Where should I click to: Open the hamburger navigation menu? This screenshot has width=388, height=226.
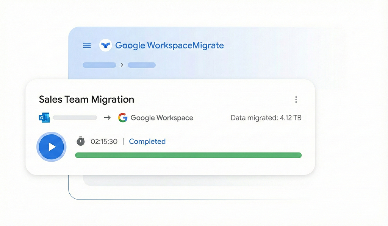(x=87, y=45)
